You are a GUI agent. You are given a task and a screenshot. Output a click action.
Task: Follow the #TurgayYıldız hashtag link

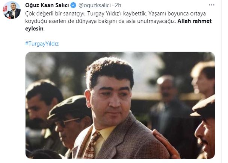(x=42, y=44)
